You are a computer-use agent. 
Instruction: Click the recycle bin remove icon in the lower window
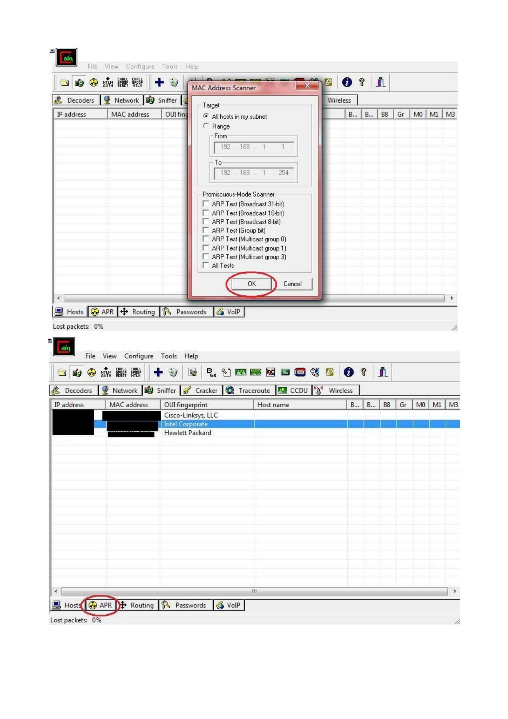(x=173, y=372)
